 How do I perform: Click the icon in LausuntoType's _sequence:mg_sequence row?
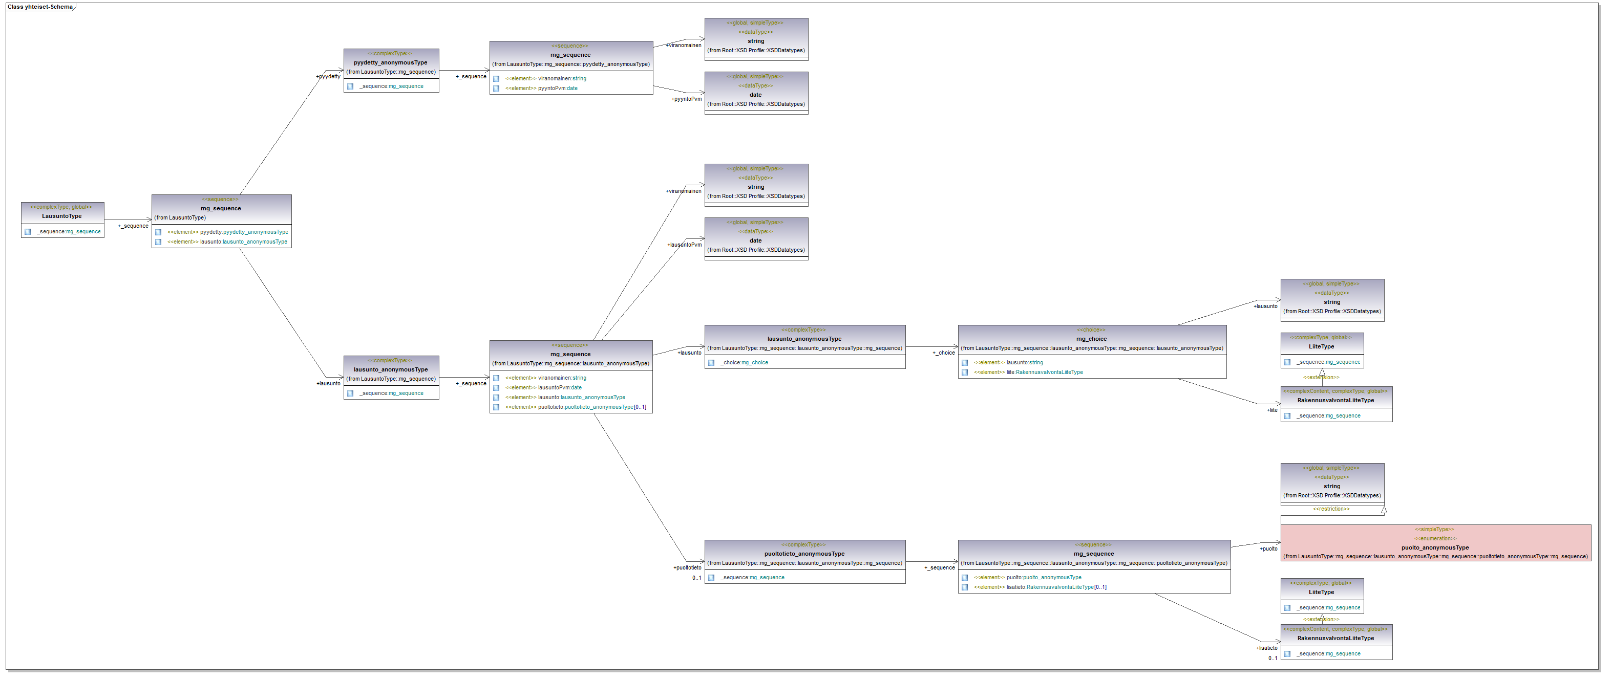coord(28,232)
